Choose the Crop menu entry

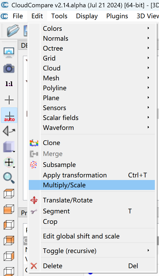click(92, 222)
